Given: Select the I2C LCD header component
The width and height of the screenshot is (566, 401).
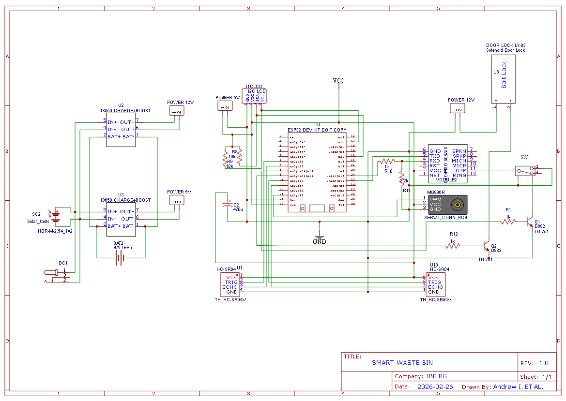Looking at the screenshot, I should [x=254, y=96].
